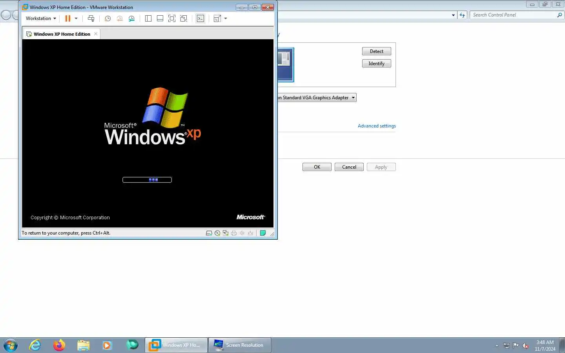Open the Windows Start menu

11,345
